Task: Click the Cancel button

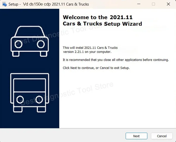Action: [x=162, y=136]
